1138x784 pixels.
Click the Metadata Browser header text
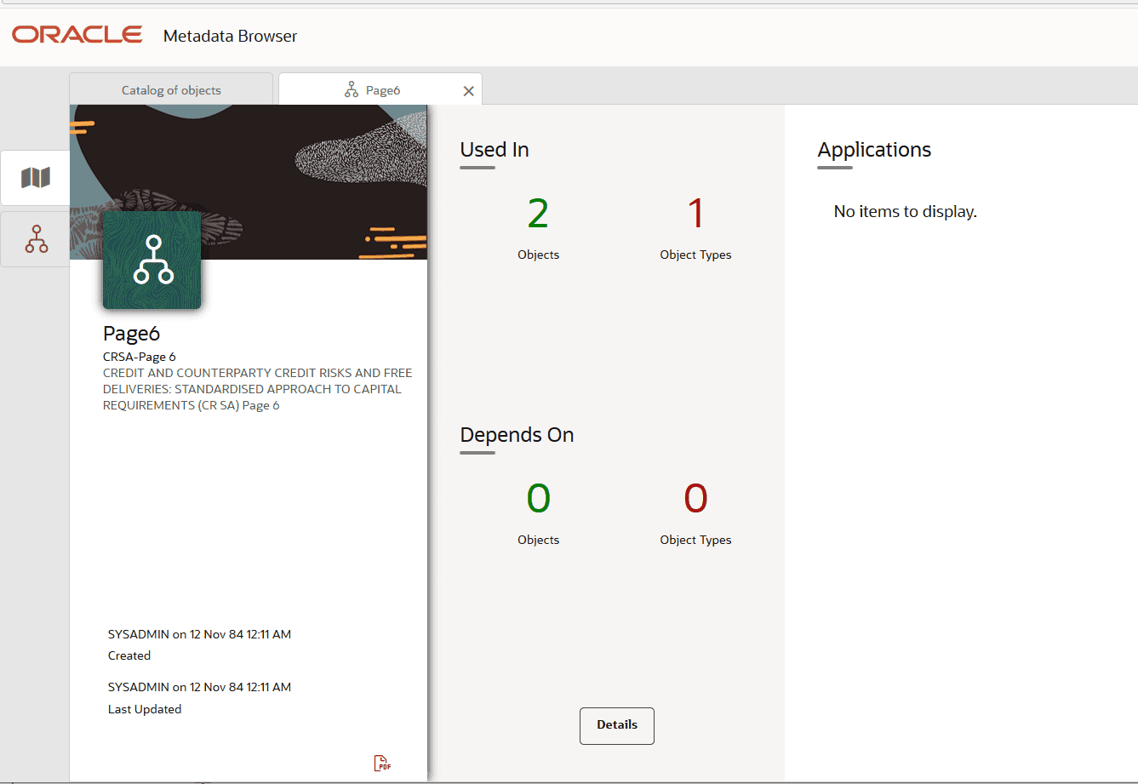tap(230, 36)
